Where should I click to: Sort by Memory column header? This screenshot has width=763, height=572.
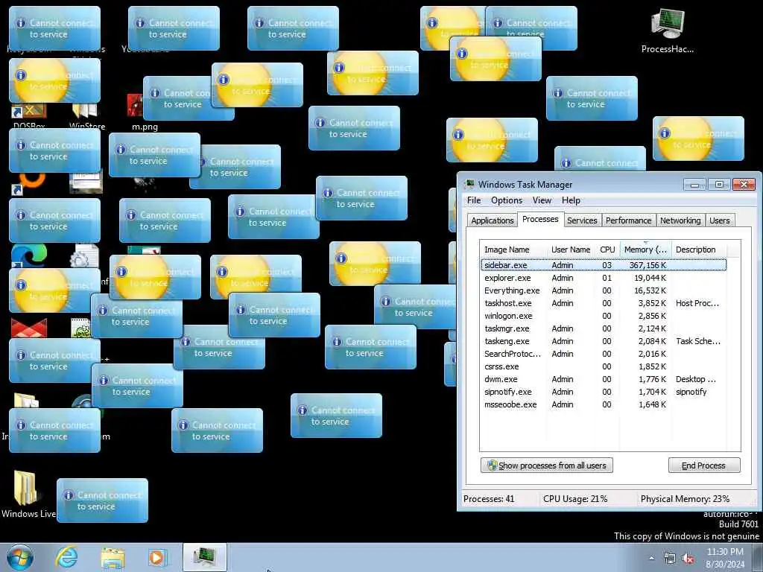pos(645,250)
